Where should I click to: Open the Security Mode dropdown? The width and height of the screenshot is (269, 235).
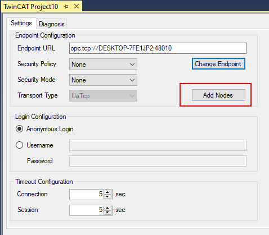pyautogui.click(x=103, y=80)
